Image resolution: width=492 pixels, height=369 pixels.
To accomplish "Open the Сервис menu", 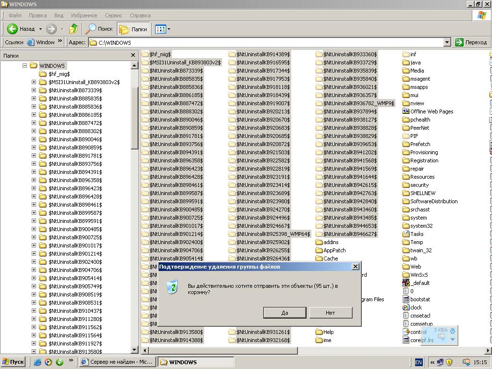I will pos(113,15).
